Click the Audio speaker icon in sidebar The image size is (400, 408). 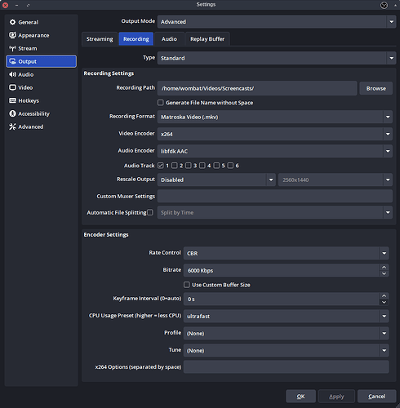pyautogui.click(x=12, y=74)
